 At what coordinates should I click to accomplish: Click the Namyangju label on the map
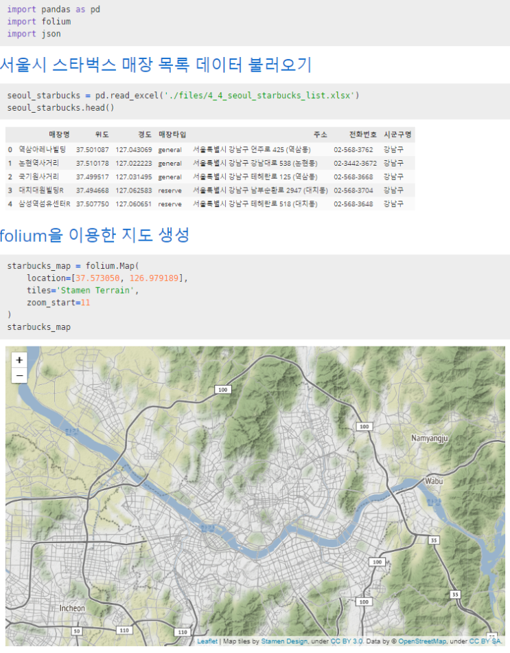[430, 438]
